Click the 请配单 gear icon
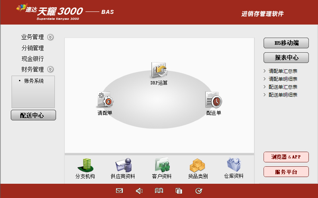Image resolution: width=318 pixels, height=198 pixels. tap(105, 100)
